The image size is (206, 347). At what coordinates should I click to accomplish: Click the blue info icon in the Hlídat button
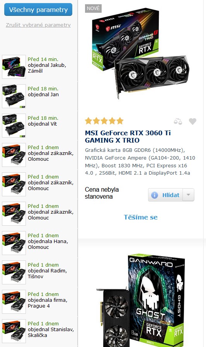pyautogui.click(x=155, y=195)
